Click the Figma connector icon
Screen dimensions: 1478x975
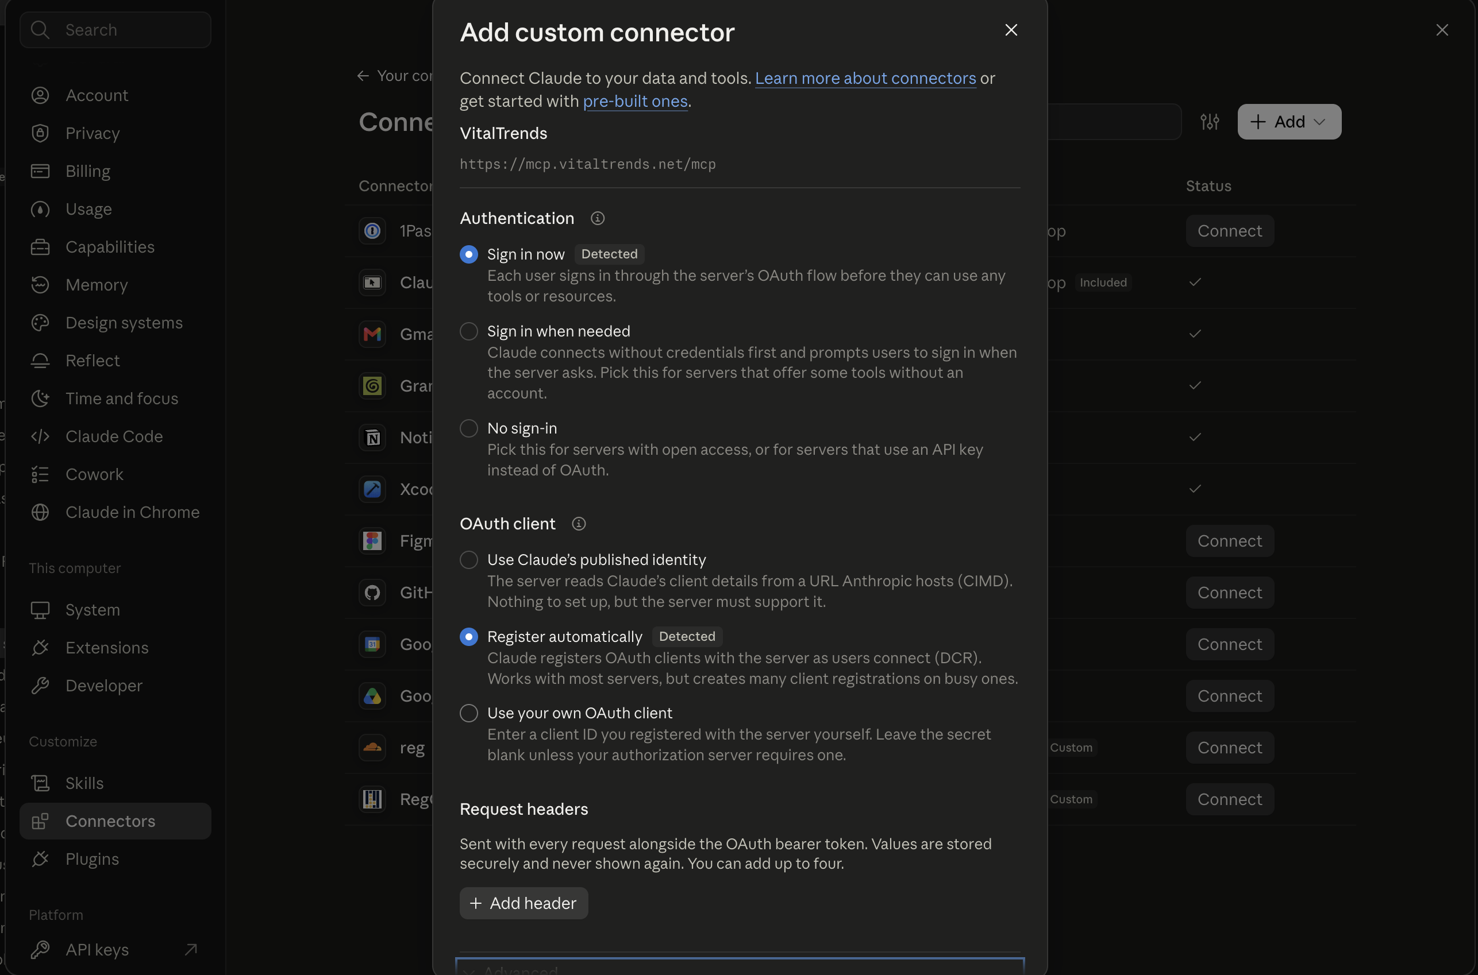click(x=372, y=541)
